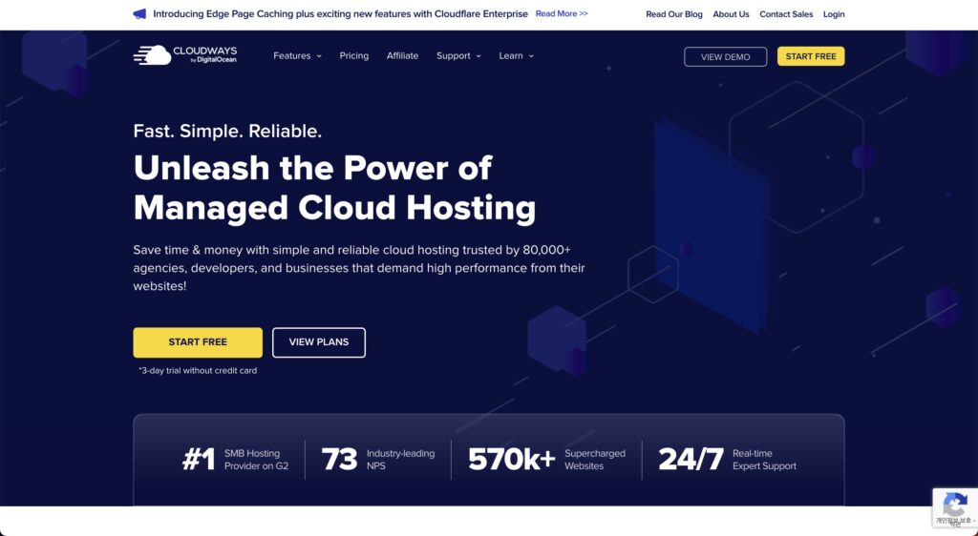Click the '#1' SMB Hosting Provider stat
The image size is (978, 536).
click(x=235, y=460)
